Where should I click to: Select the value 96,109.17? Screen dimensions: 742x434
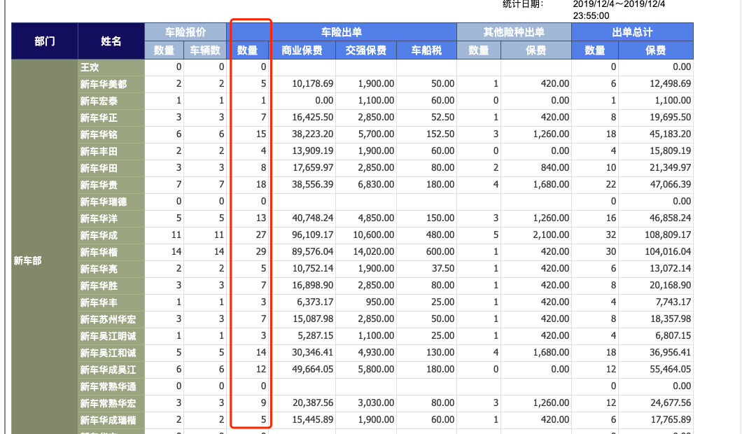click(x=312, y=234)
